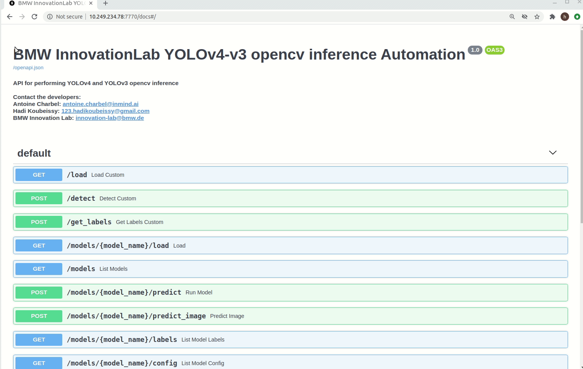Viewport: 583px width, 369px height.
Task: Collapse the default section chevron
Action: (x=553, y=152)
